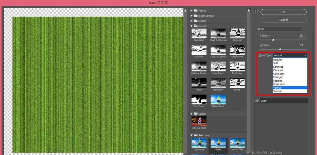Select the Torn Edges filter thumbnail

pos(199,100)
